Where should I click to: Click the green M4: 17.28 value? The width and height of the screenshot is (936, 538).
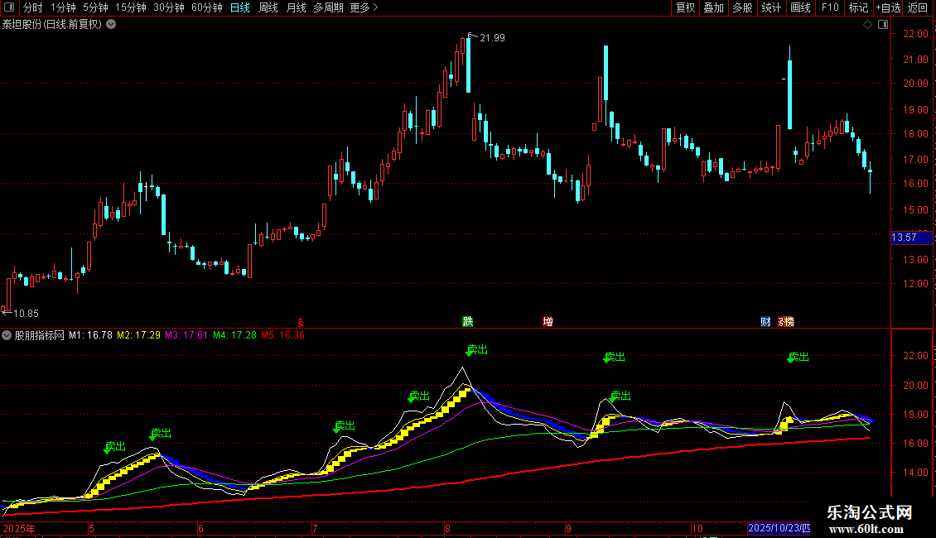coord(234,335)
